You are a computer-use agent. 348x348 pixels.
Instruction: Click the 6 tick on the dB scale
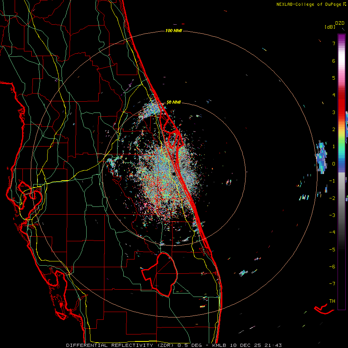pos(334,61)
